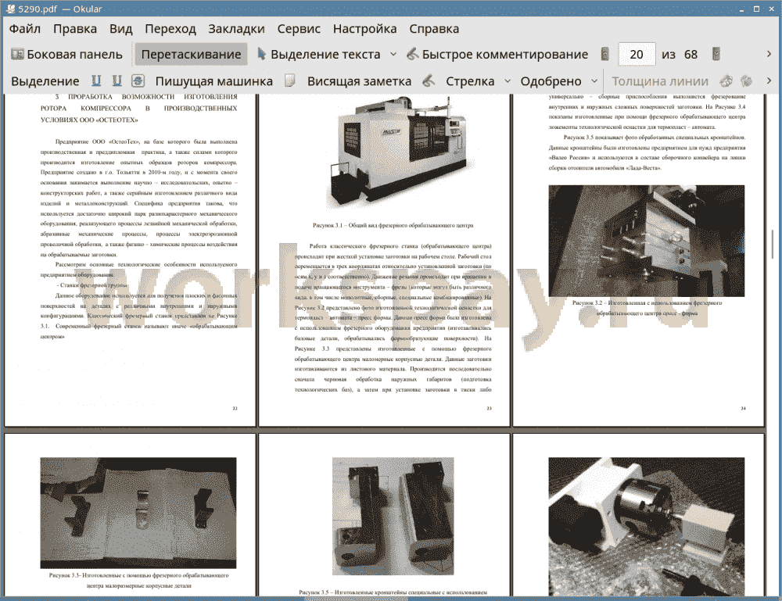
Task: Click page number 23 at page bottom
Action: 489,409
